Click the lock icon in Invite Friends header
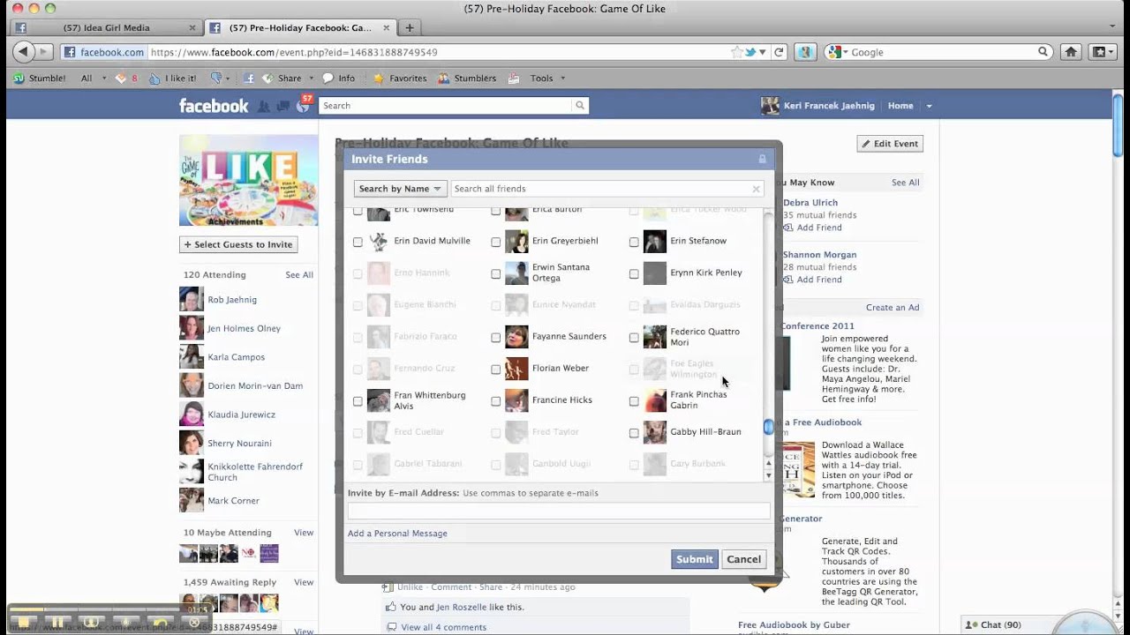The image size is (1130, 635). (x=762, y=159)
